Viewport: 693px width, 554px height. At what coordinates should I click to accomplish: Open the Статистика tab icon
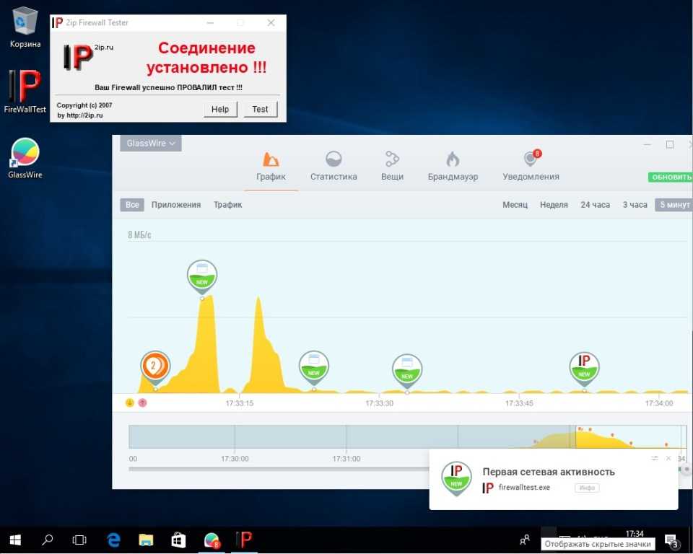tap(334, 159)
